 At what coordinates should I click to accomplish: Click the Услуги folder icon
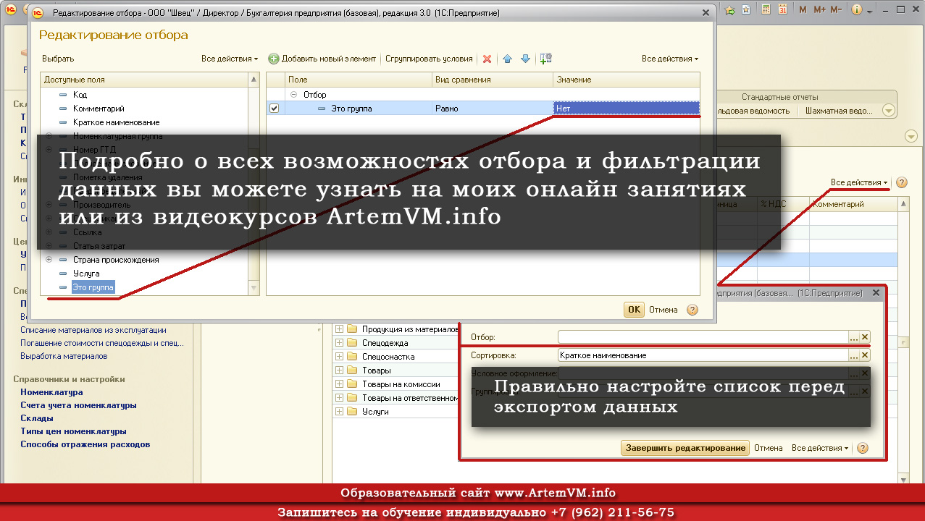tap(353, 412)
